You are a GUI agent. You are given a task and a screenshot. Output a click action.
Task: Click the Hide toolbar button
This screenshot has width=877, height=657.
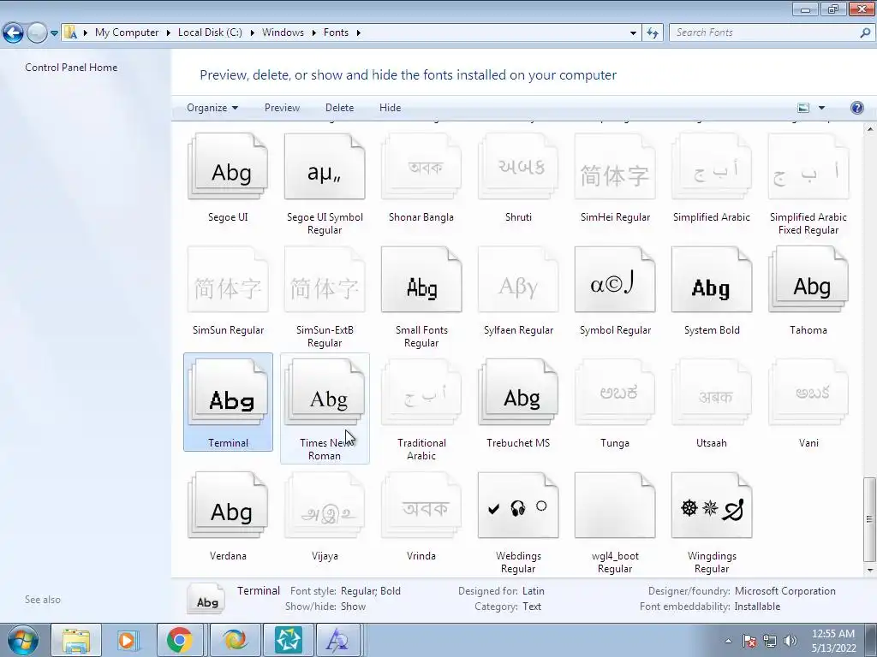[390, 108]
